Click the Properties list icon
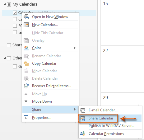This screenshot has width=144, height=140. pos(26,118)
